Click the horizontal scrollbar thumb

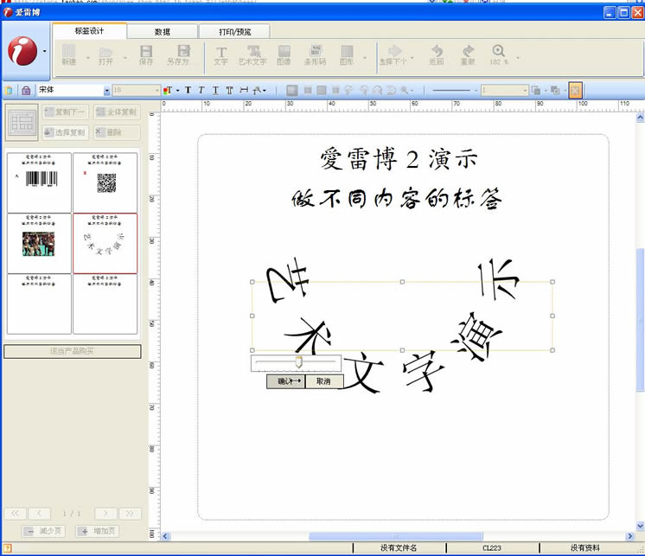[396, 536]
